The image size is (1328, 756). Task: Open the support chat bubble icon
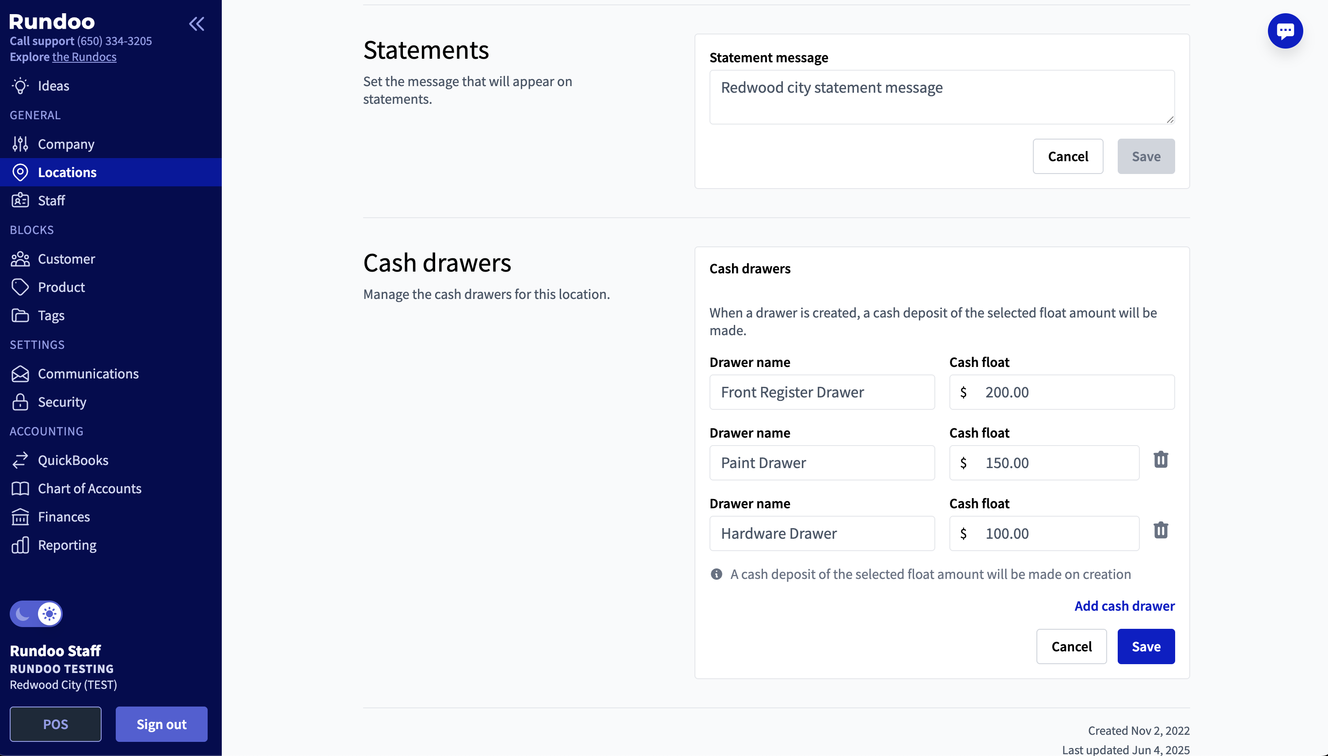[x=1285, y=30]
